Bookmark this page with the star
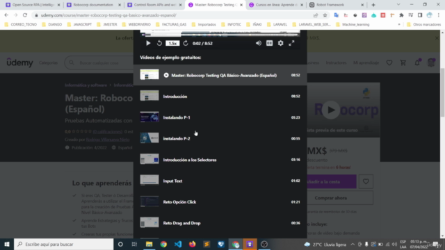 tap(325, 15)
